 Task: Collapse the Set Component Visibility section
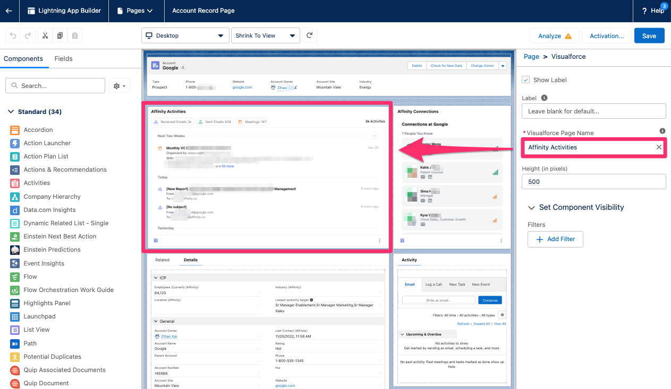tap(531, 207)
